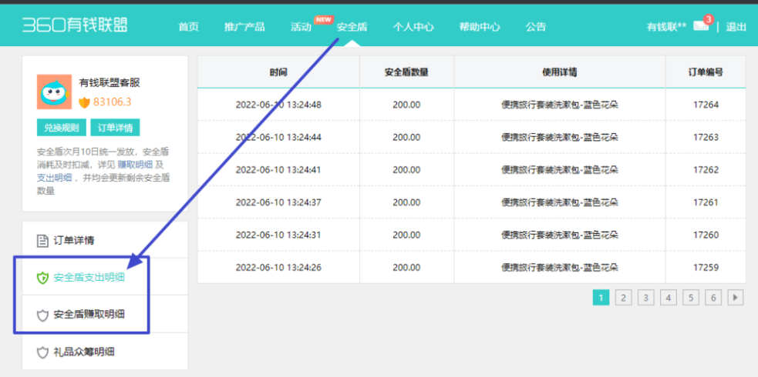
Task: Click the balance value 83106.3
Action: (x=112, y=102)
